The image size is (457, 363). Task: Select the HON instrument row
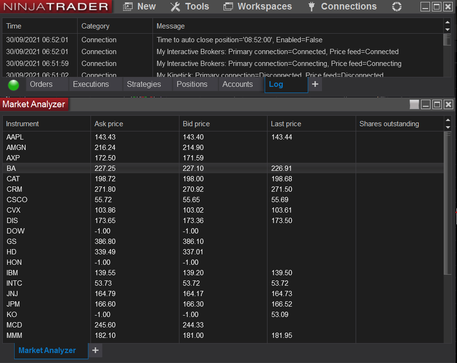pos(223,262)
